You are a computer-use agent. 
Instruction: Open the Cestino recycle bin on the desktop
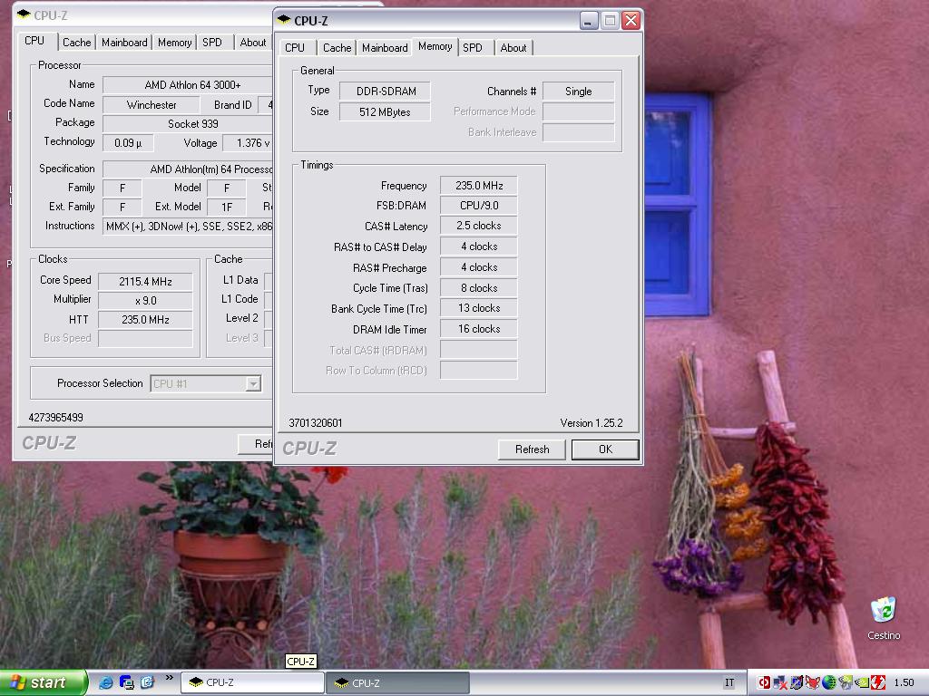tap(884, 618)
